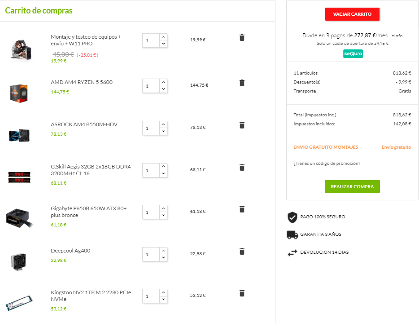Focus quantity field for G.Skill Aegis RAM
This screenshot has width=419, height=323.
click(151, 170)
